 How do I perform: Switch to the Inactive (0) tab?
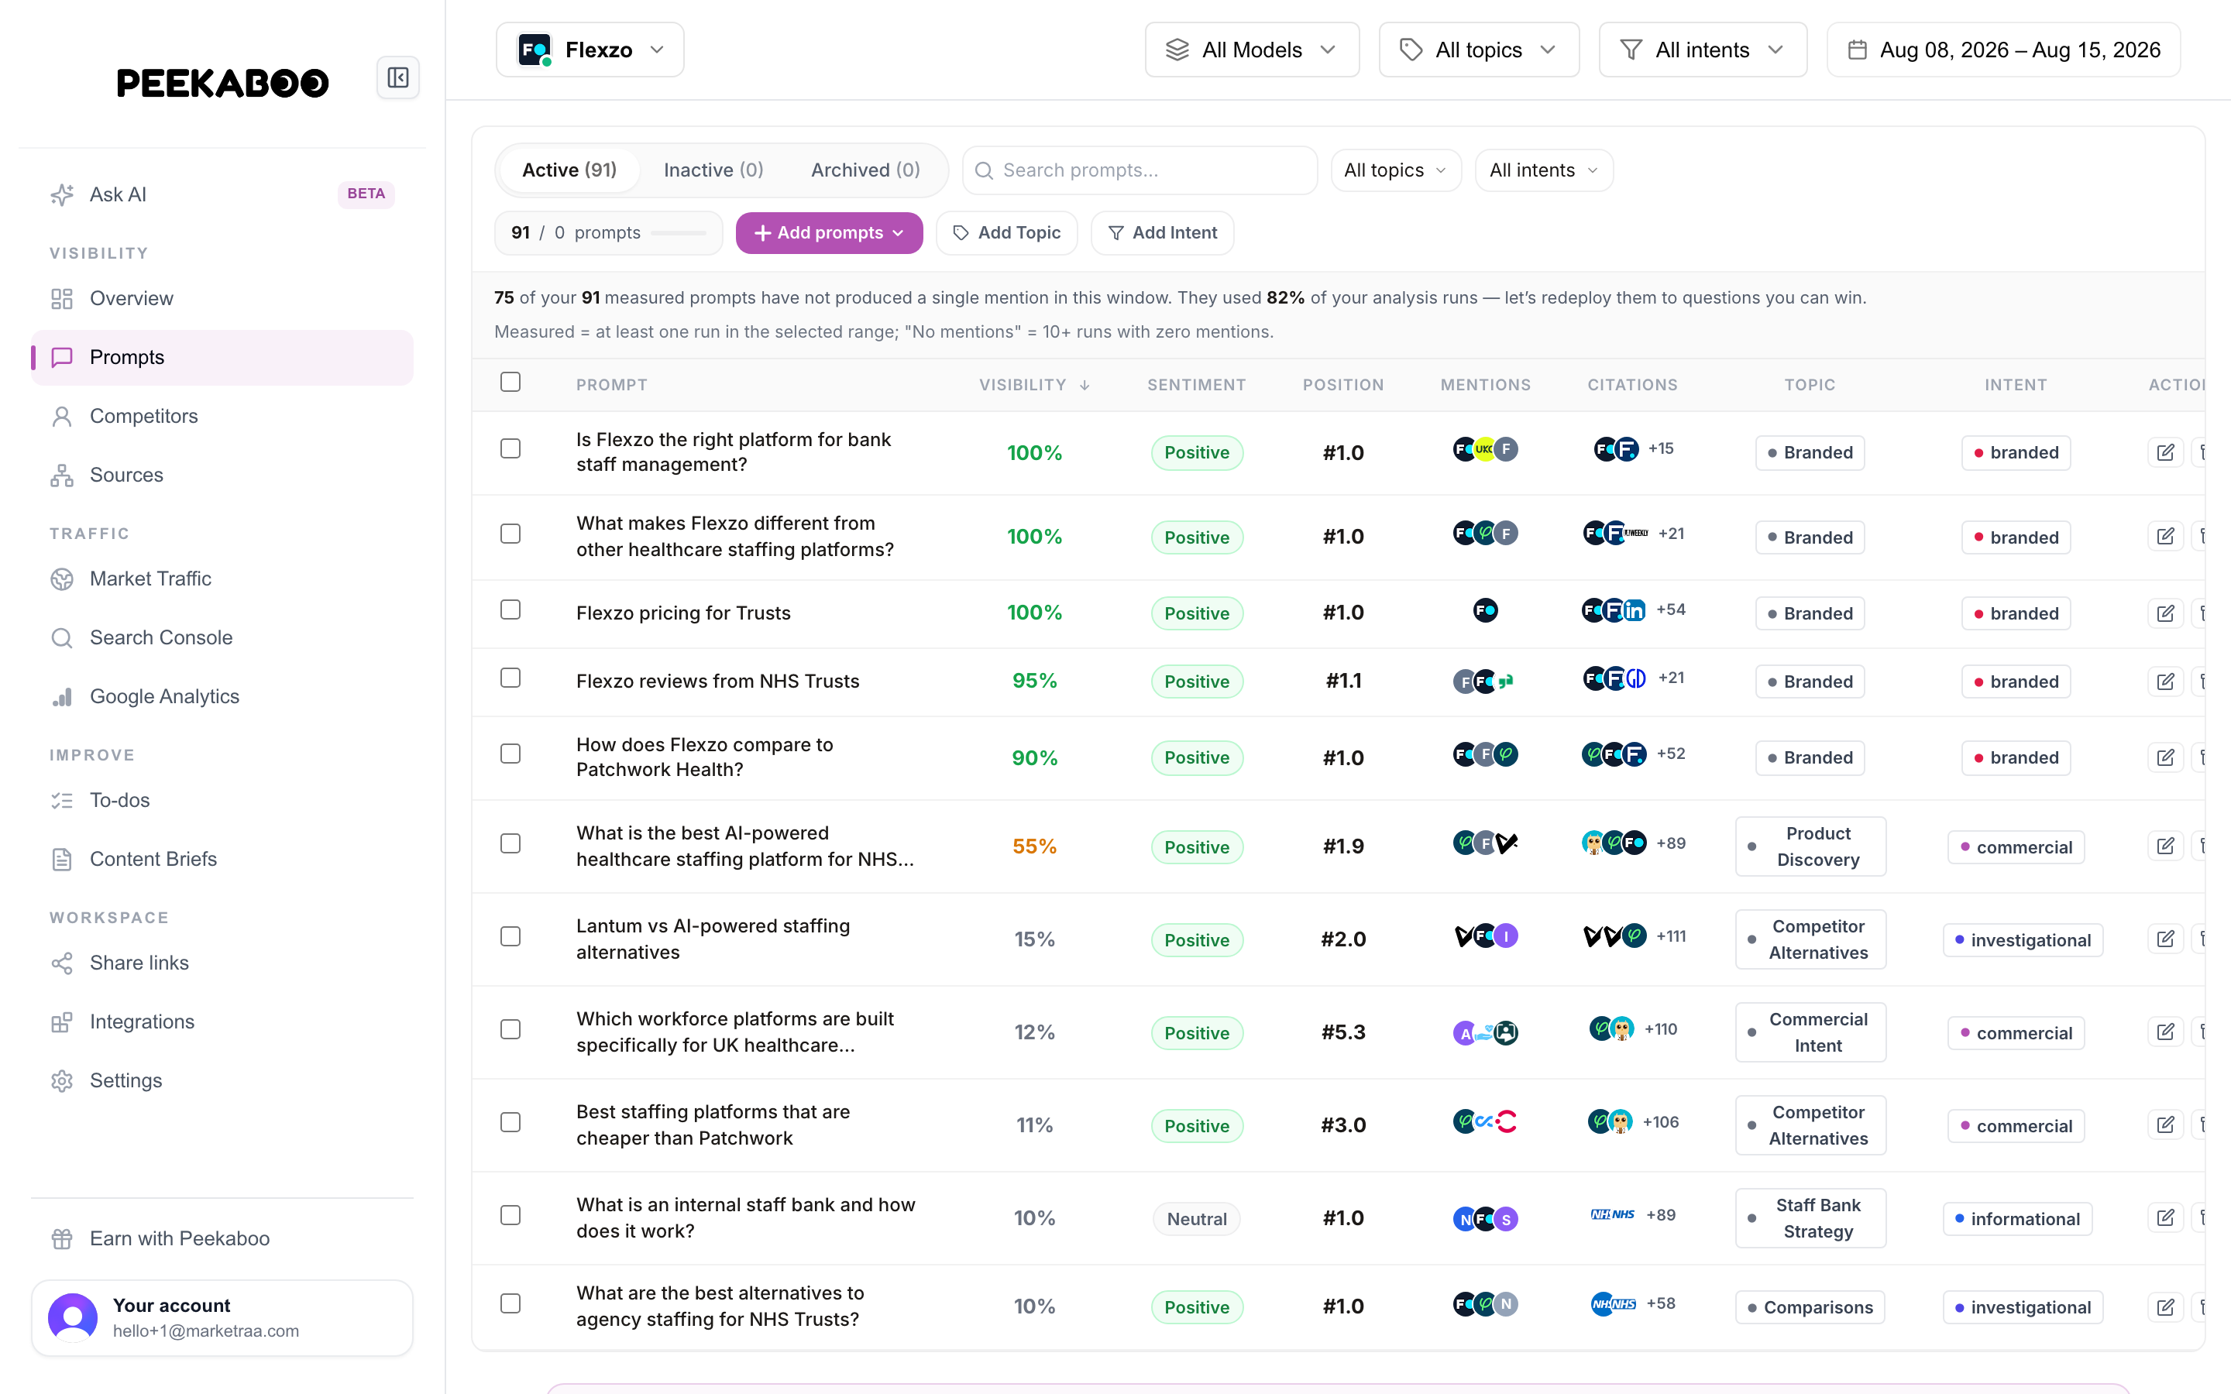click(713, 170)
